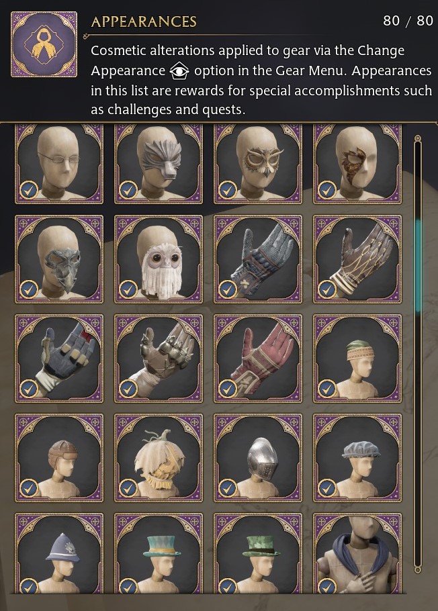This screenshot has width=438, height=611.
Task: Select the dark plague beak mask
Action: point(59,259)
